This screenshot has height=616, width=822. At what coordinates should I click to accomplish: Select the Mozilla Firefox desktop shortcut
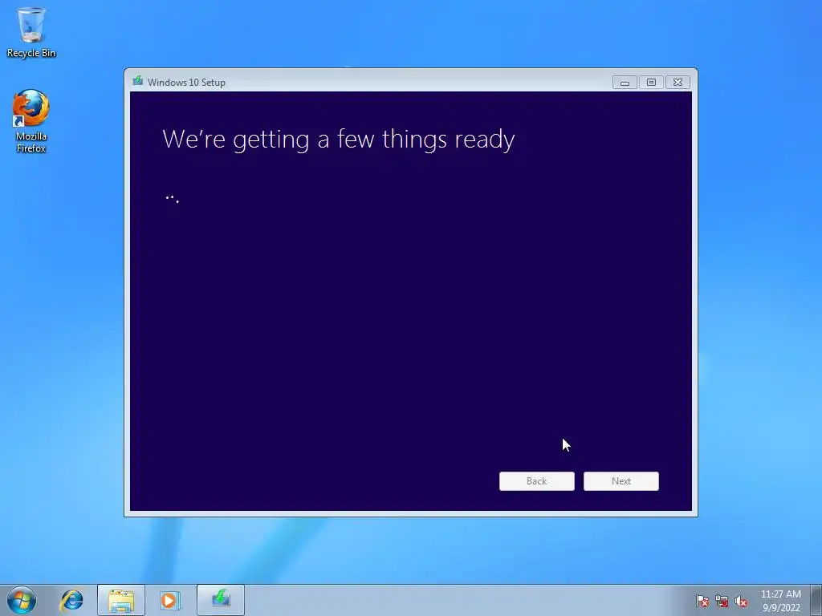31,121
